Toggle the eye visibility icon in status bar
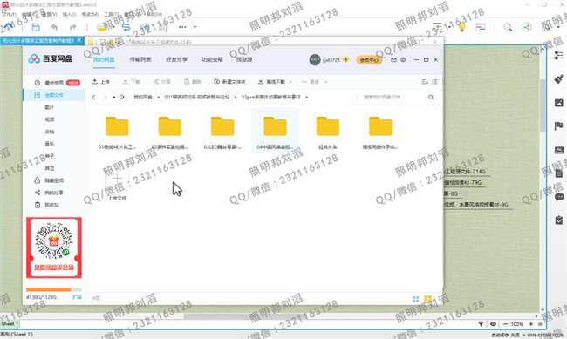 [x=493, y=324]
